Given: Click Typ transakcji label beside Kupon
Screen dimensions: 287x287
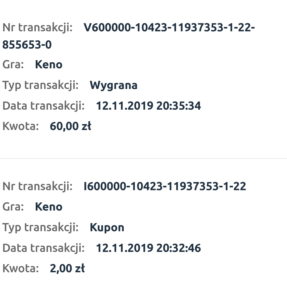Looking at the screenshot, I should click(40, 227).
